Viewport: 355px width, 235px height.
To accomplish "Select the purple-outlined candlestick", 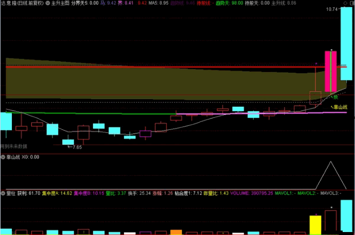I will [x=145, y=133].
